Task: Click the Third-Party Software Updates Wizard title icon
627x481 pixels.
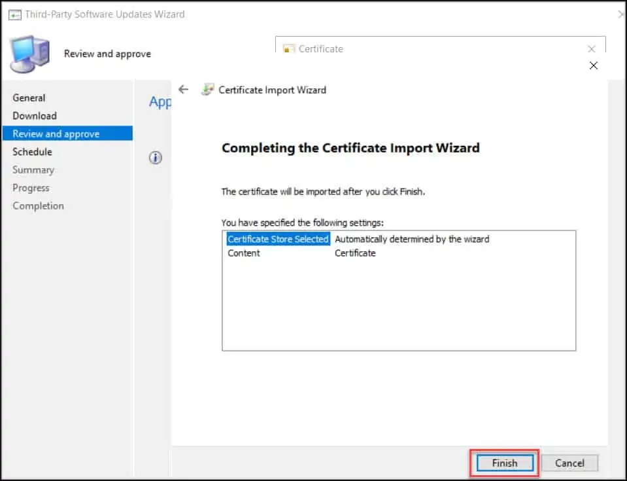Action: click(15, 15)
